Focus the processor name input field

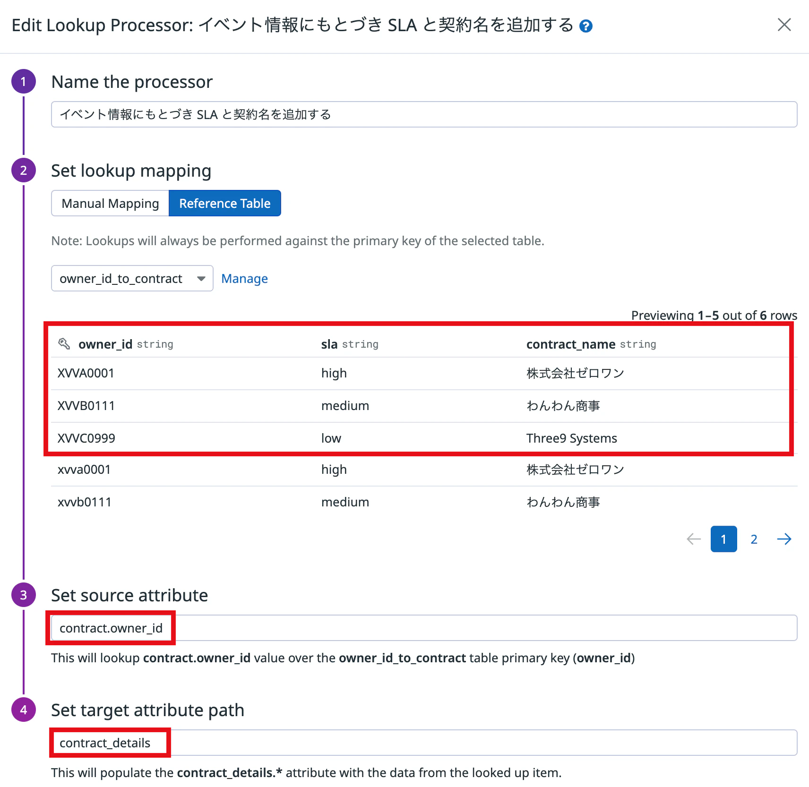(x=424, y=114)
